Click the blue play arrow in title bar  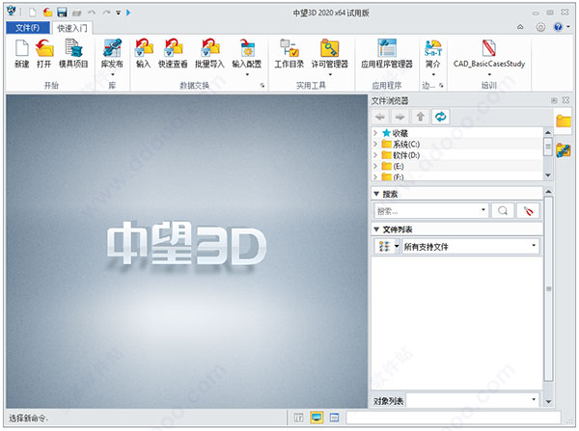pyautogui.click(x=128, y=13)
